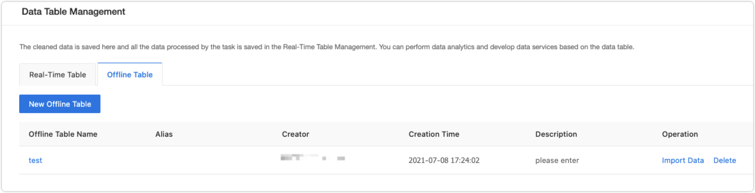The width and height of the screenshot is (755, 193).
Task: Click the Description column header
Action: [x=557, y=134]
